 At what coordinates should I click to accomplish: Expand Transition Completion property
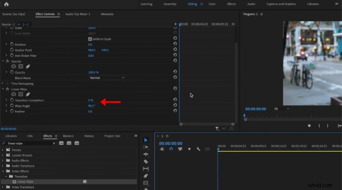point(6,100)
